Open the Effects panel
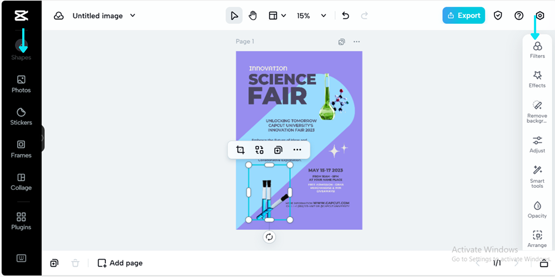Viewport: 555px width, 277px height. 537,79
